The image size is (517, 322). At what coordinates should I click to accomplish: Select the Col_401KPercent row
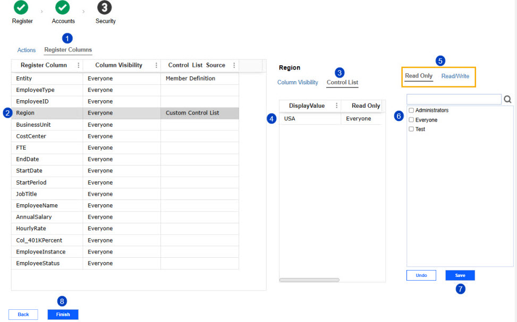[125, 240]
